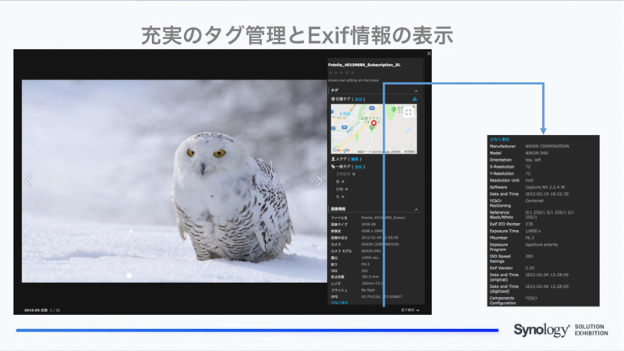
Task: Select the 1/800 sec. exposure value
Action: click(370, 257)
